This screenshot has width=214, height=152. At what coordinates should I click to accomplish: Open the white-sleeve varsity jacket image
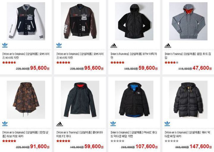pos(26,21)
